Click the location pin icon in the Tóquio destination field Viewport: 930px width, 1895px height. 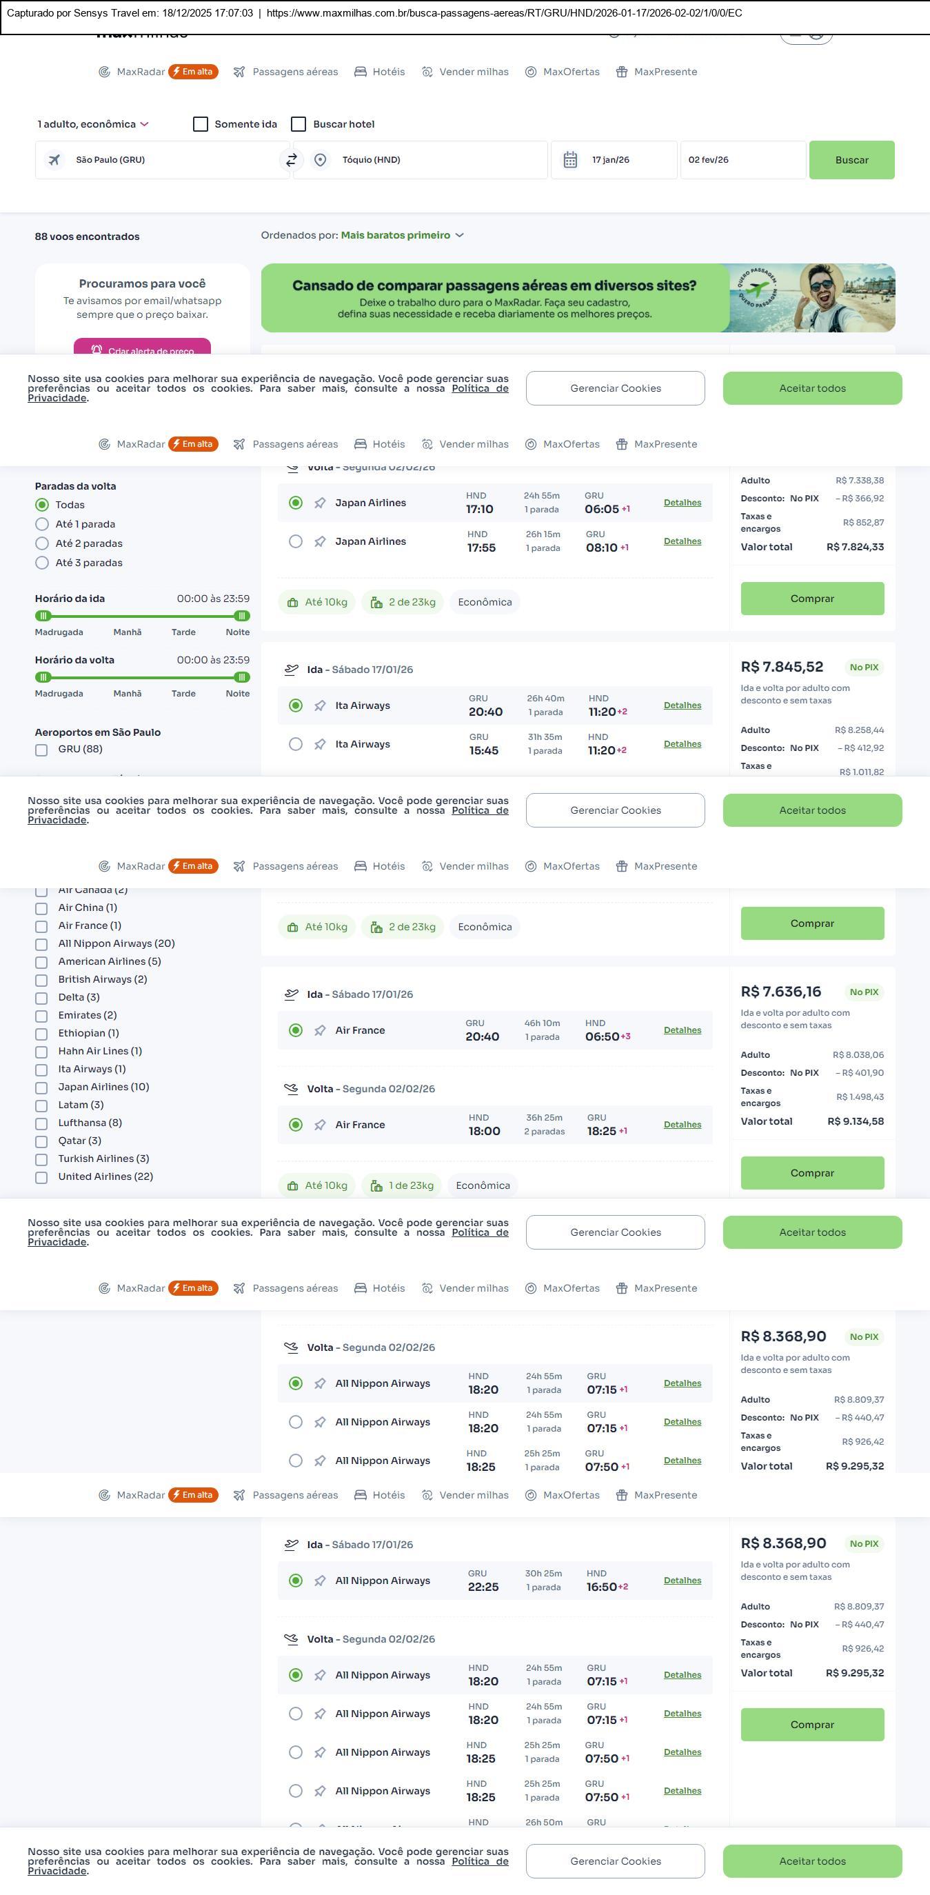[x=320, y=159]
